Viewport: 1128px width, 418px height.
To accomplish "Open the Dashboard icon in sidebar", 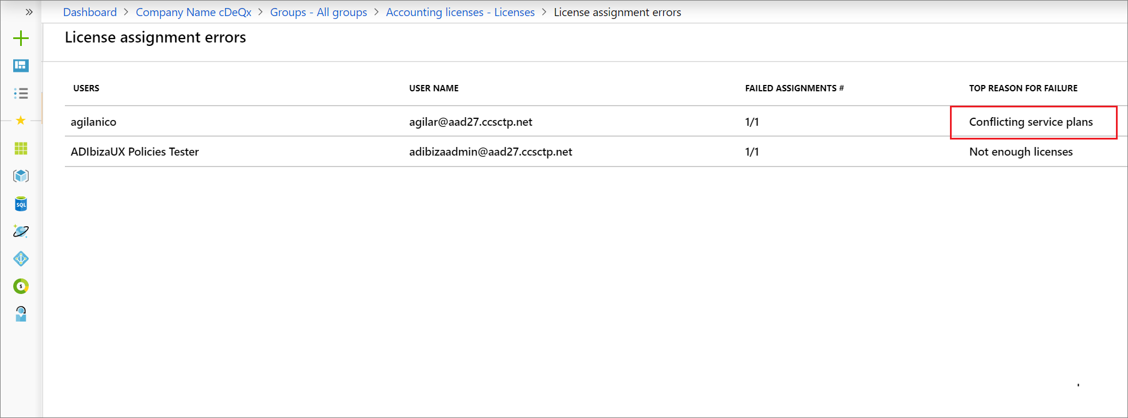I will (21, 65).
